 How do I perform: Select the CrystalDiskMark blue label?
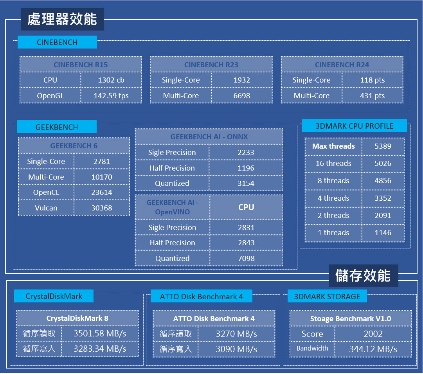pos(54,296)
